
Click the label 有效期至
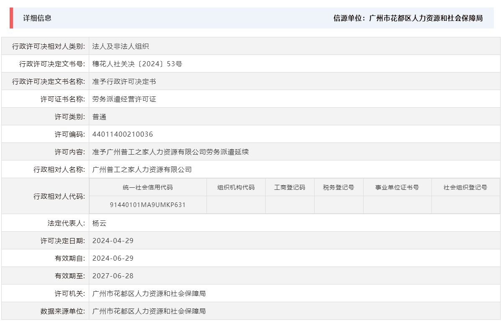(x=70, y=276)
